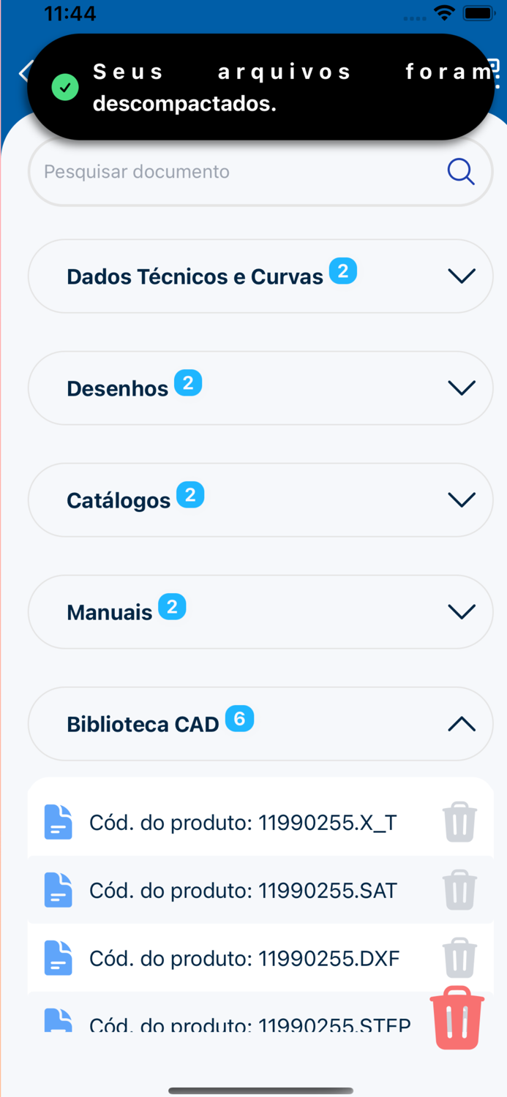507x1097 pixels.
Task: Tap the badge counter 6 on Biblioteca CAD
Action: coord(239,718)
